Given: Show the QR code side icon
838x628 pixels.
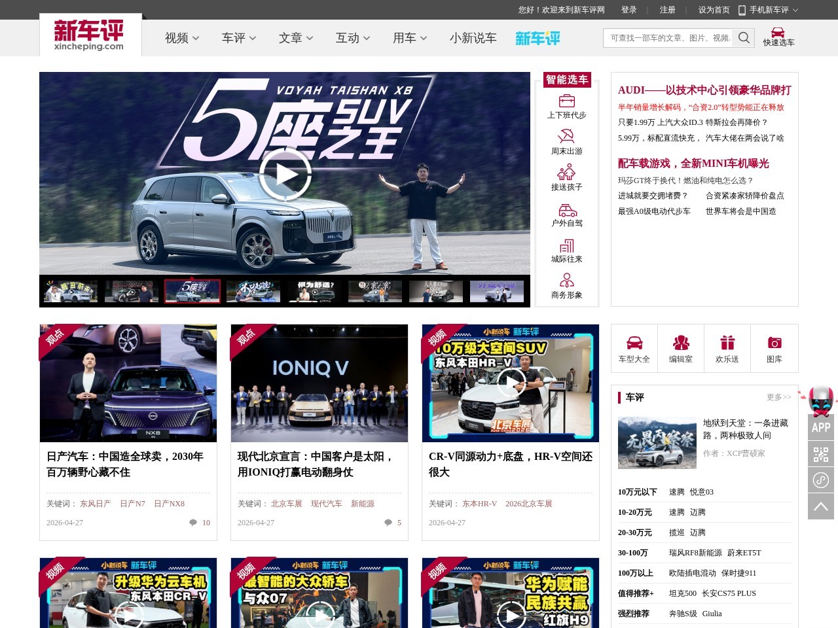Looking at the screenshot, I should pos(821,453).
